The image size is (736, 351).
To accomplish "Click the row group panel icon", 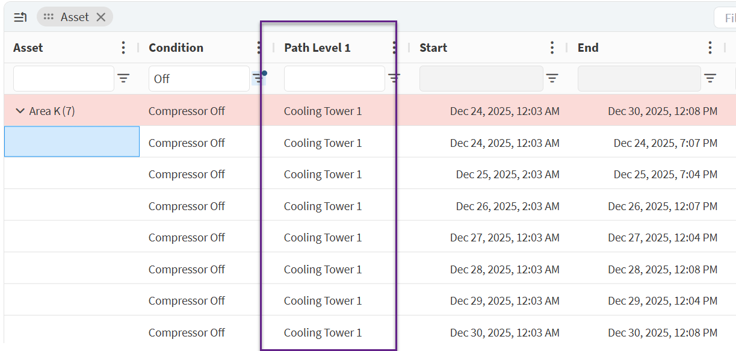I will tap(20, 17).
